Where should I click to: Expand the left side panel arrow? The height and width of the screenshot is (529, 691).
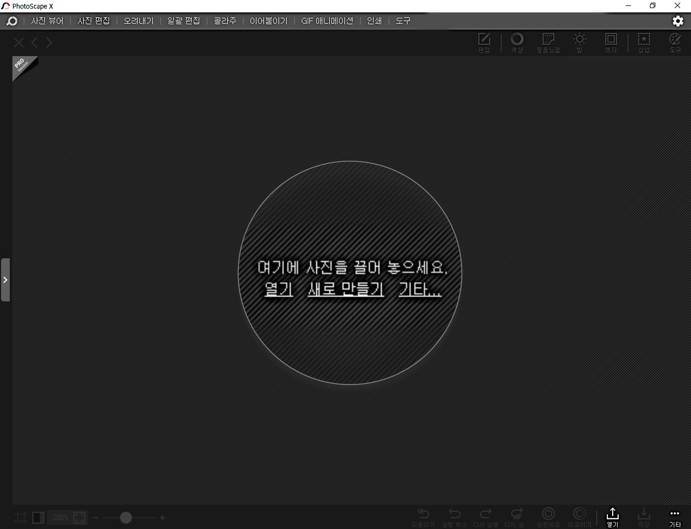5,280
